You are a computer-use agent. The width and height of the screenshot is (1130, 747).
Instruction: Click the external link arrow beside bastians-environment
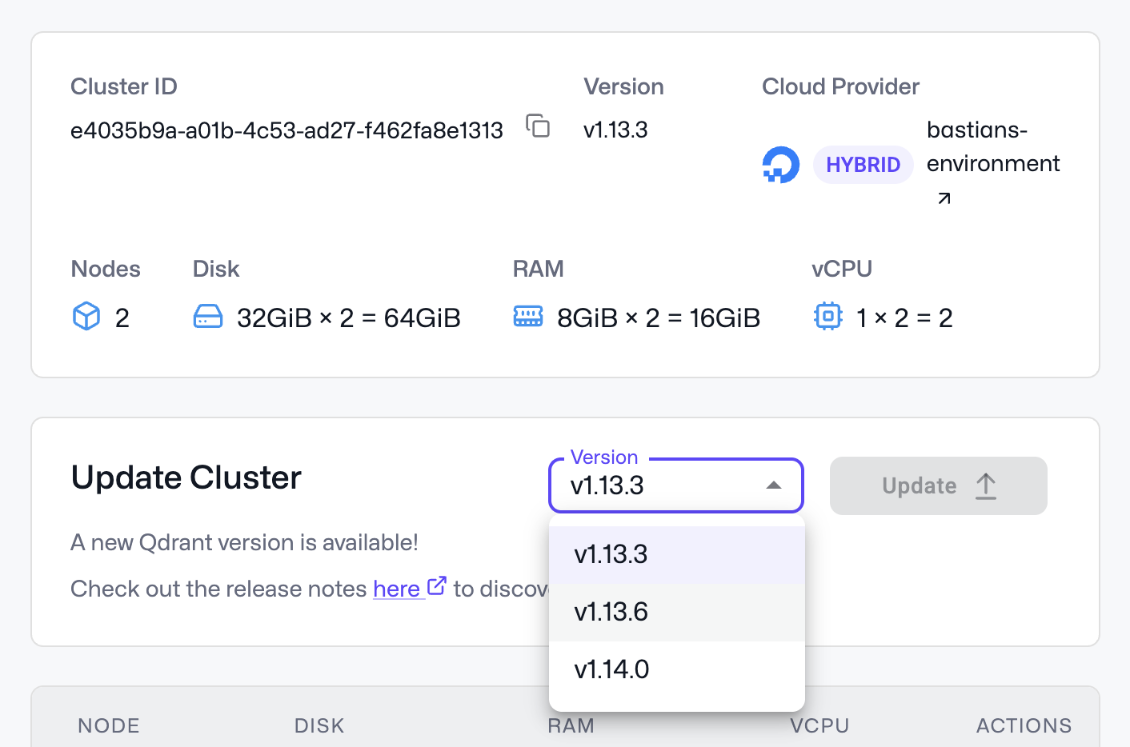[944, 198]
